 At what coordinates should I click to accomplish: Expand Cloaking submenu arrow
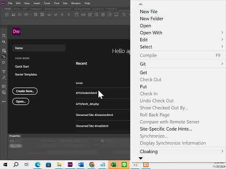coord(222,151)
